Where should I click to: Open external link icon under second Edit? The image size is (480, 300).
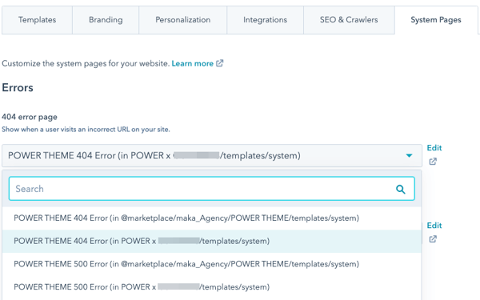click(x=433, y=239)
